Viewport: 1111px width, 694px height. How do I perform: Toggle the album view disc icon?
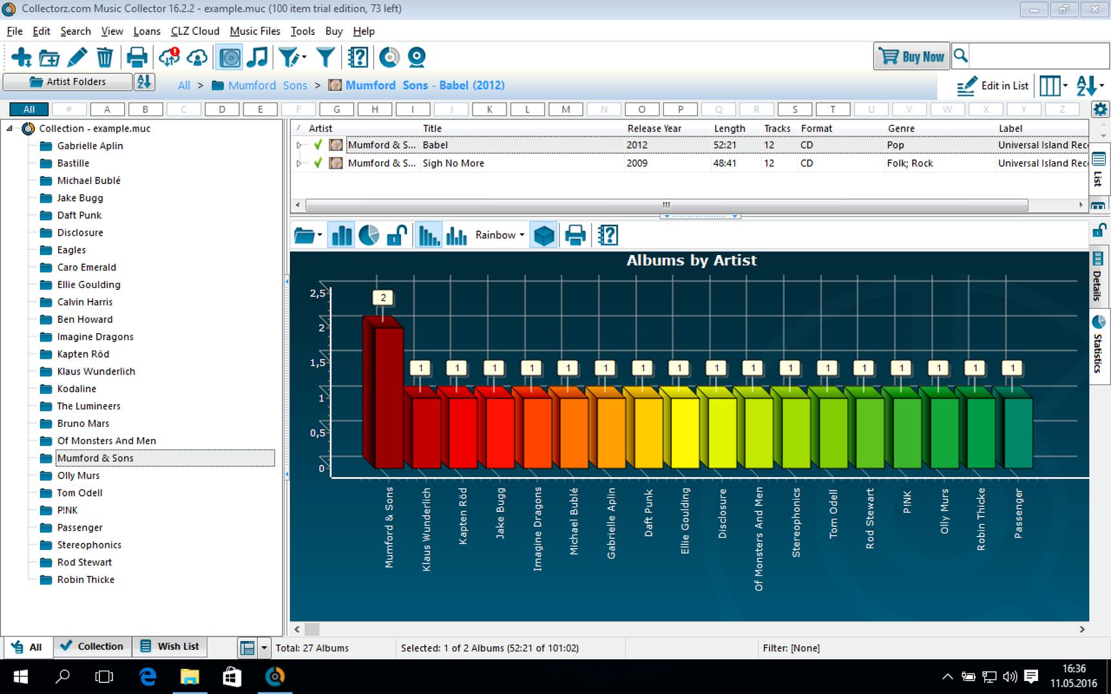[230, 57]
